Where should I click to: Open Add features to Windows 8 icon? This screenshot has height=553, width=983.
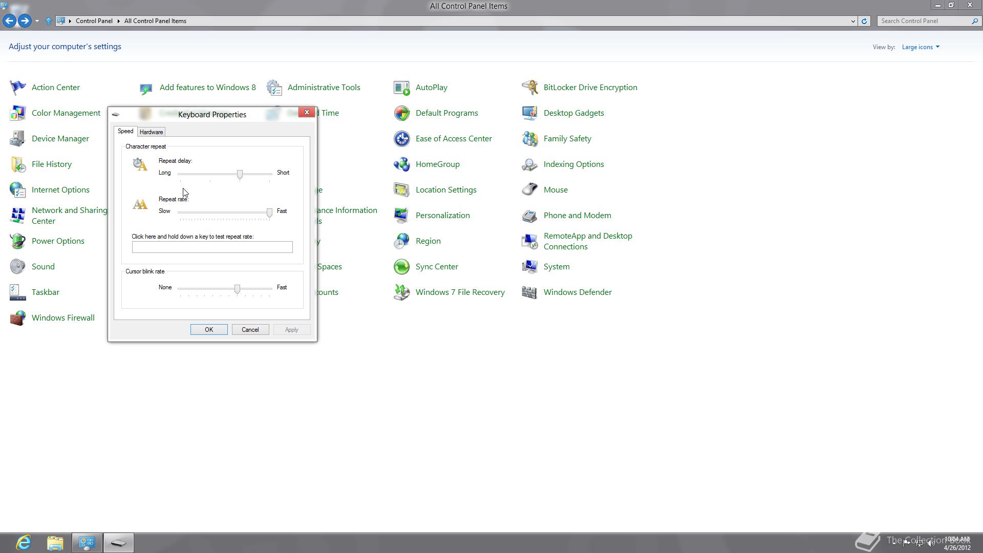pyautogui.click(x=146, y=88)
